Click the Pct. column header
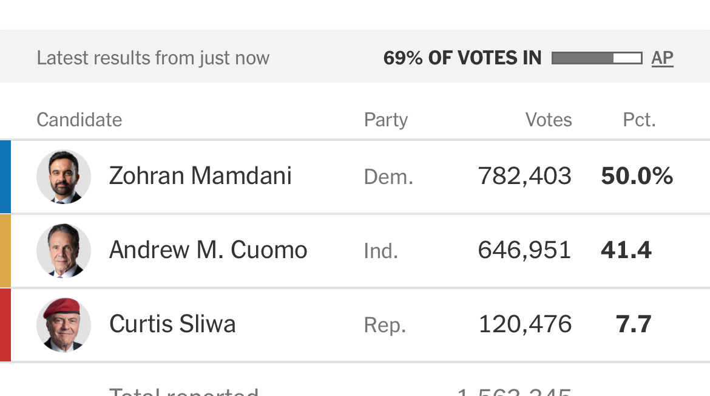 tap(639, 120)
